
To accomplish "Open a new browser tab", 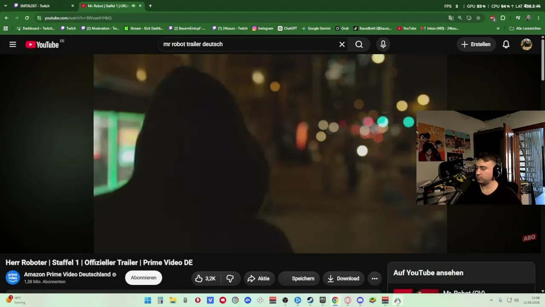I will click(x=150, y=6).
